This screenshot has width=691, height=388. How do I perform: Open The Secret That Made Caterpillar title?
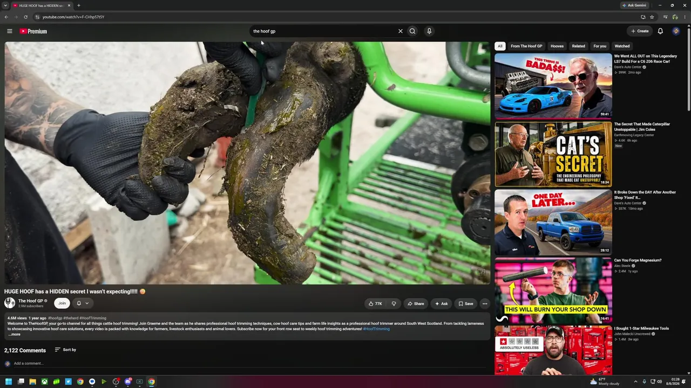click(x=642, y=127)
